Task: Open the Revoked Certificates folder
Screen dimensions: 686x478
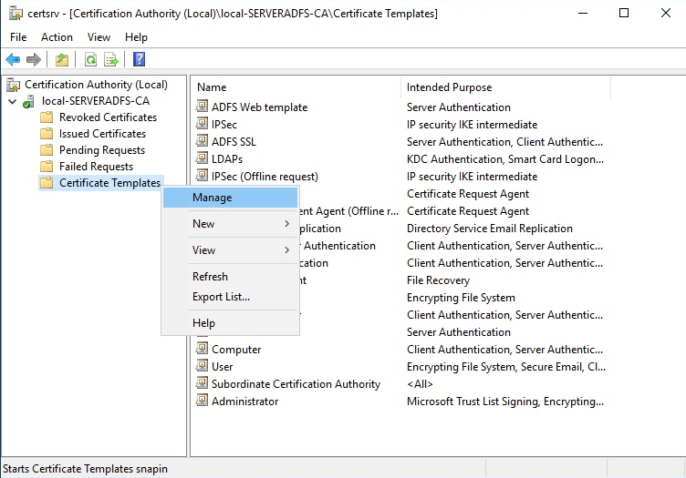Action: pyautogui.click(x=108, y=117)
